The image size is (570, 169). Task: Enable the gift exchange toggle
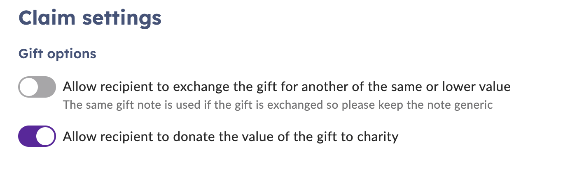tap(37, 87)
